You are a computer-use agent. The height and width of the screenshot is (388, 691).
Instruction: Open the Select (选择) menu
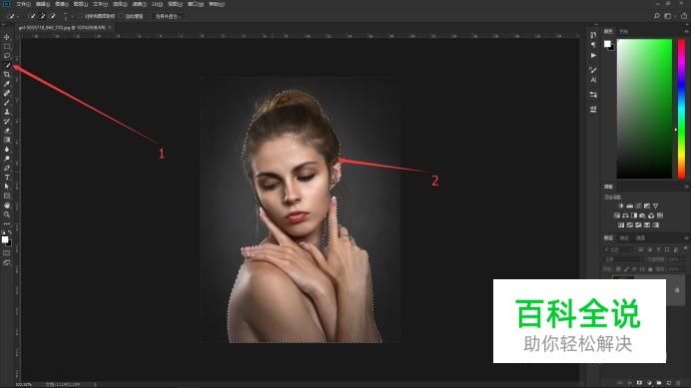point(120,4)
